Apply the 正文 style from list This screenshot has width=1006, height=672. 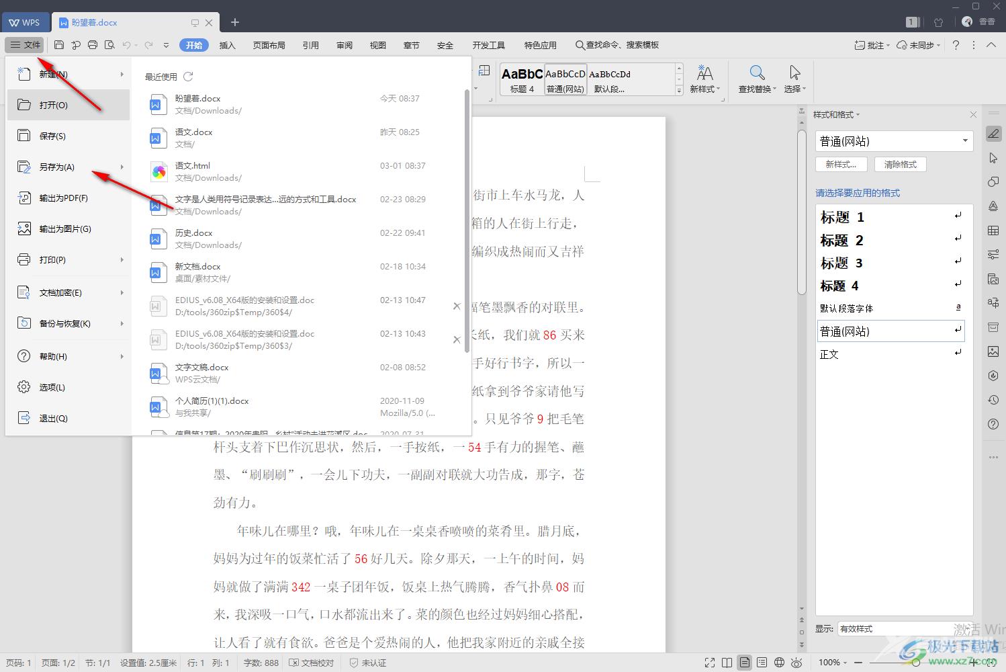click(x=891, y=354)
